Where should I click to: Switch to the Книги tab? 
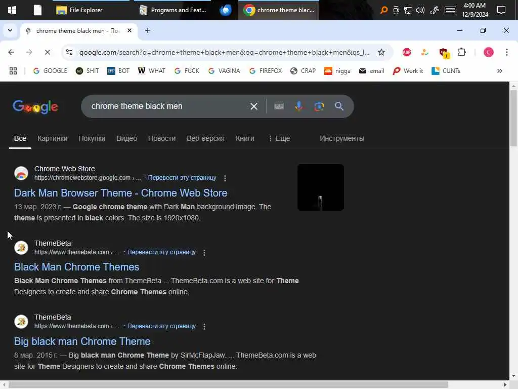click(x=245, y=138)
